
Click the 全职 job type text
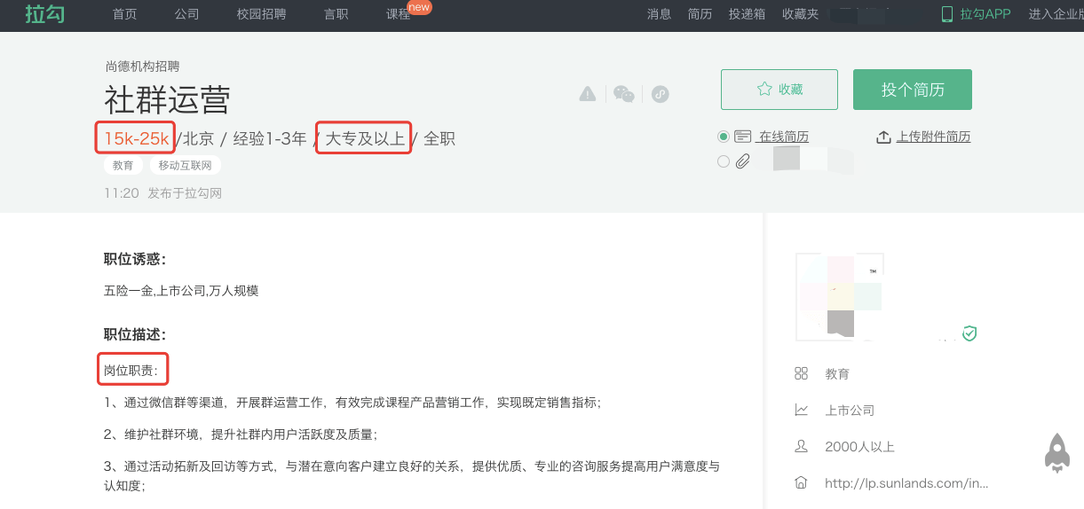click(x=439, y=138)
